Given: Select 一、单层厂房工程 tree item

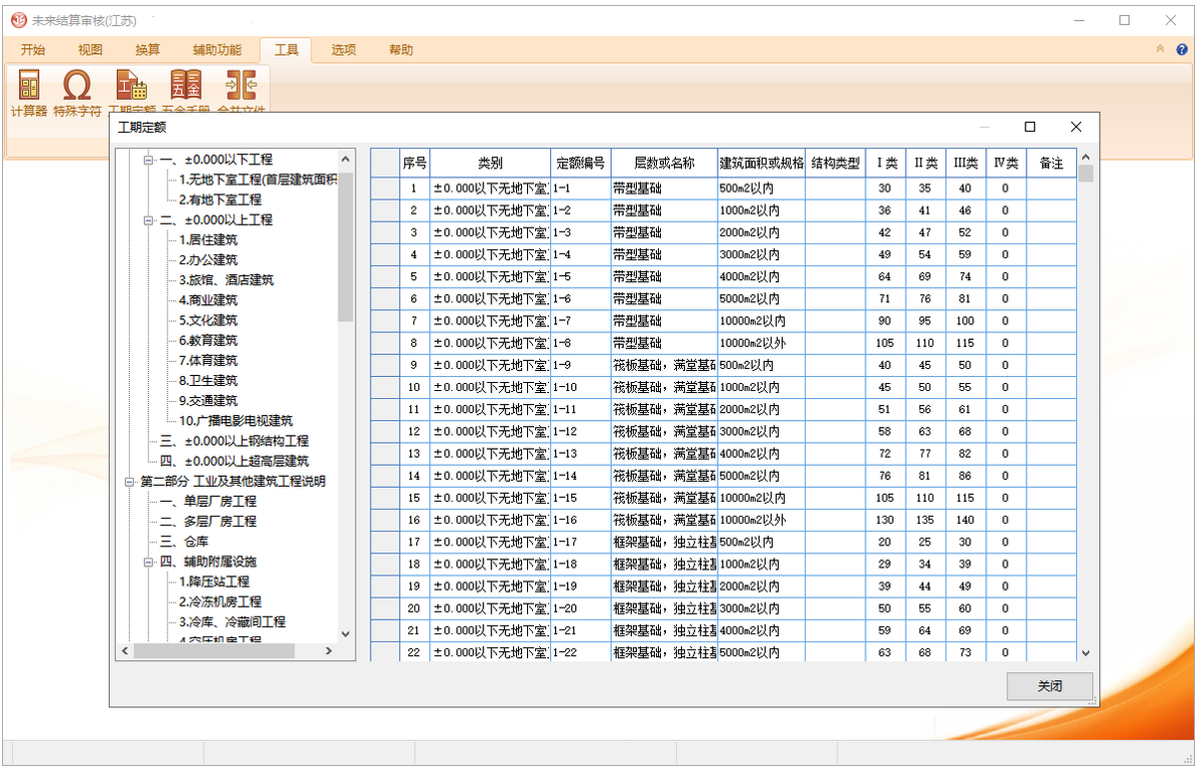Looking at the screenshot, I should click(x=208, y=501).
